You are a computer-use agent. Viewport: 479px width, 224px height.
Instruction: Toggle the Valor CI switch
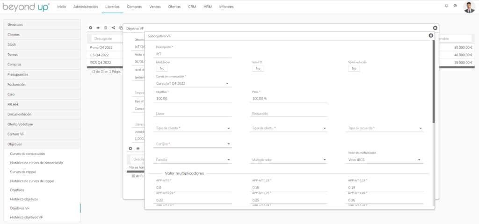click(258, 68)
